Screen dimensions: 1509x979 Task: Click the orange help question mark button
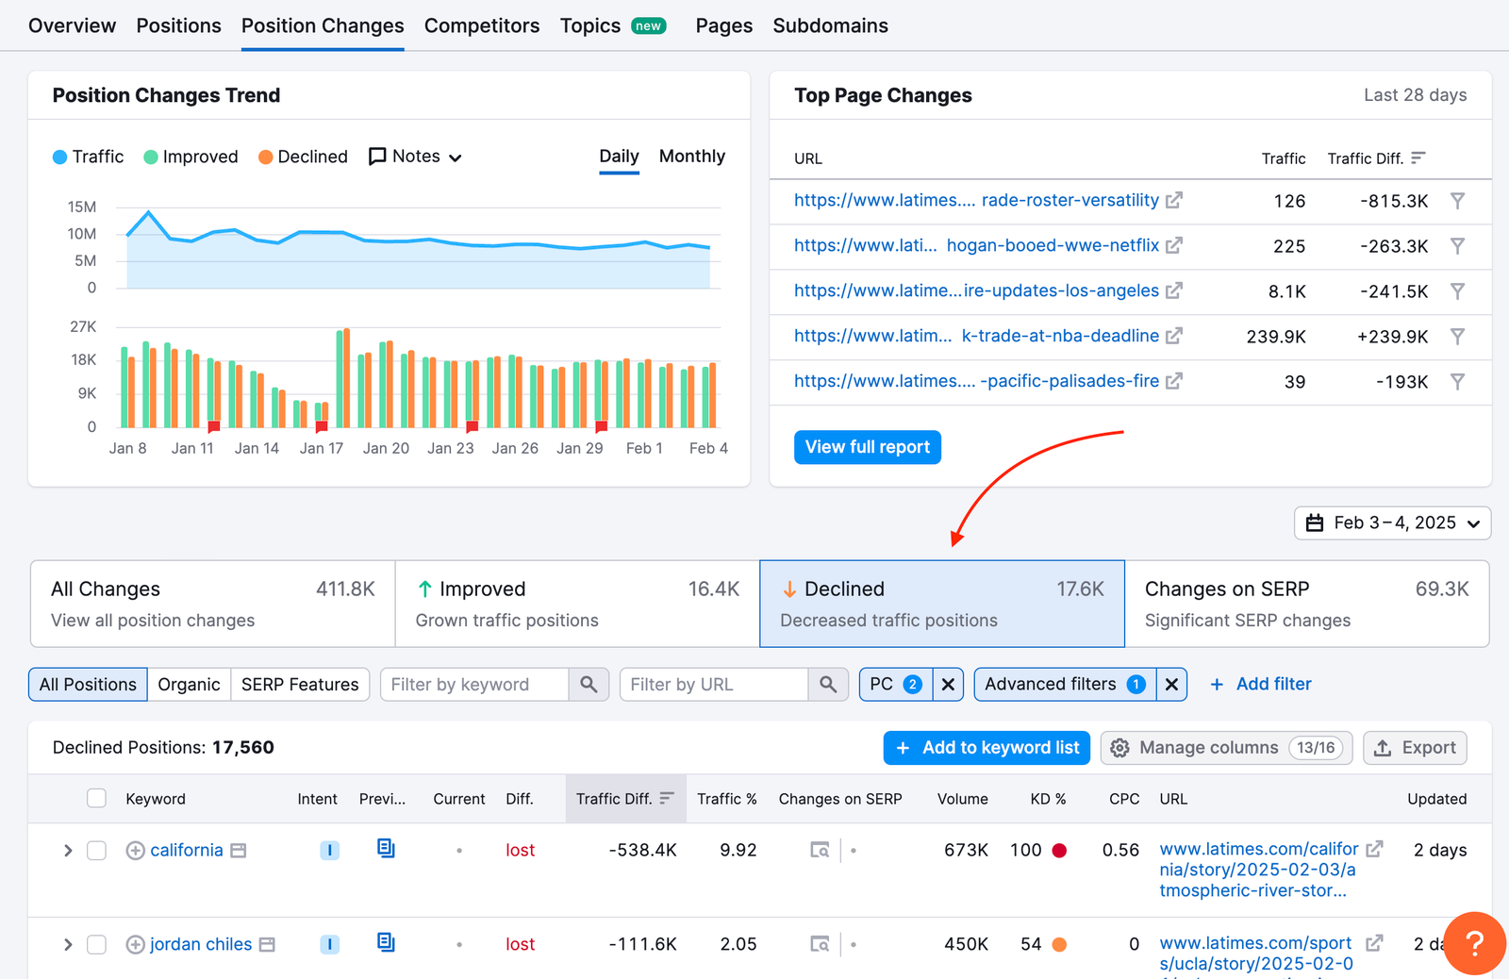tap(1475, 943)
